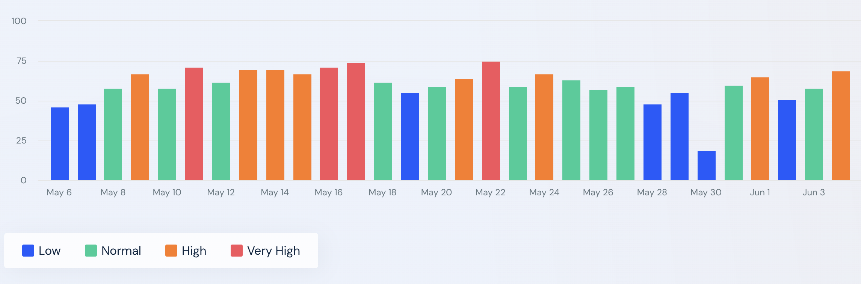Click the orange bar for Jun 1
Viewport: 861px width, 284px height.
tap(760, 129)
